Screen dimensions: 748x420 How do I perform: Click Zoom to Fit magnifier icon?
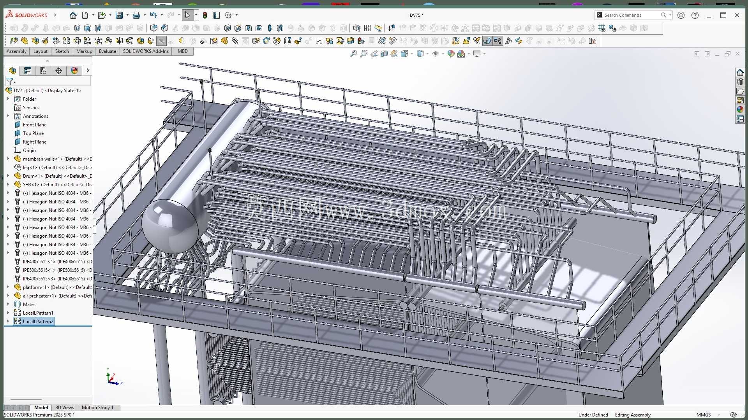pos(354,54)
